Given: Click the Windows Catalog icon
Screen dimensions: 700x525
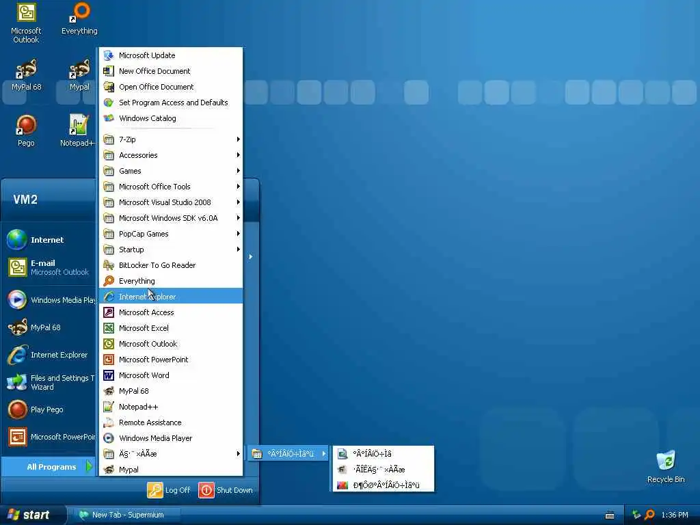Looking at the screenshot, I should tap(109, 118).
